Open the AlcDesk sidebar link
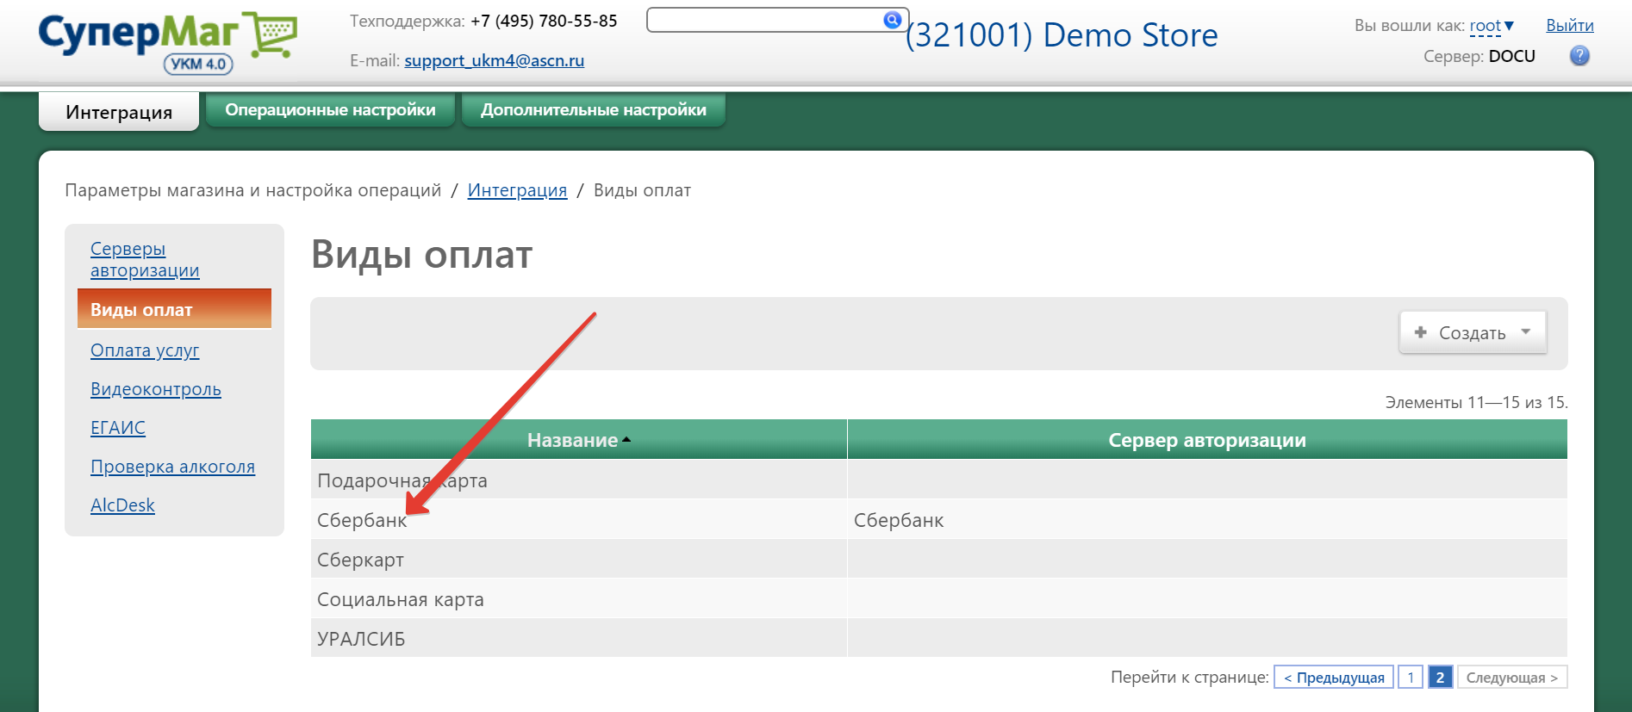This screenshot has width=1632, height=712. coord(122,505)
